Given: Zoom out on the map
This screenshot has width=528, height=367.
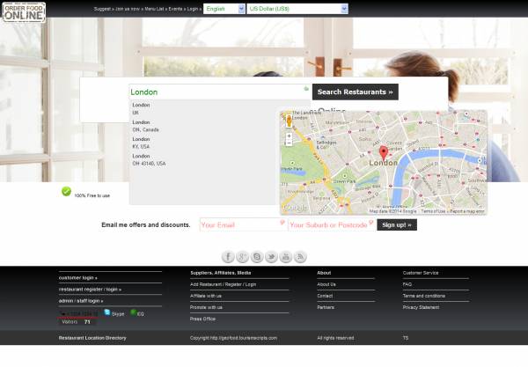Looking at the screenshot, I should pos(289,143).
